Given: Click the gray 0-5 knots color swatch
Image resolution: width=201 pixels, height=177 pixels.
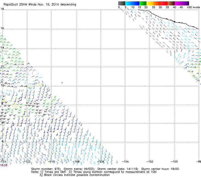Looking at the screenshot, I should coord(122,3).
